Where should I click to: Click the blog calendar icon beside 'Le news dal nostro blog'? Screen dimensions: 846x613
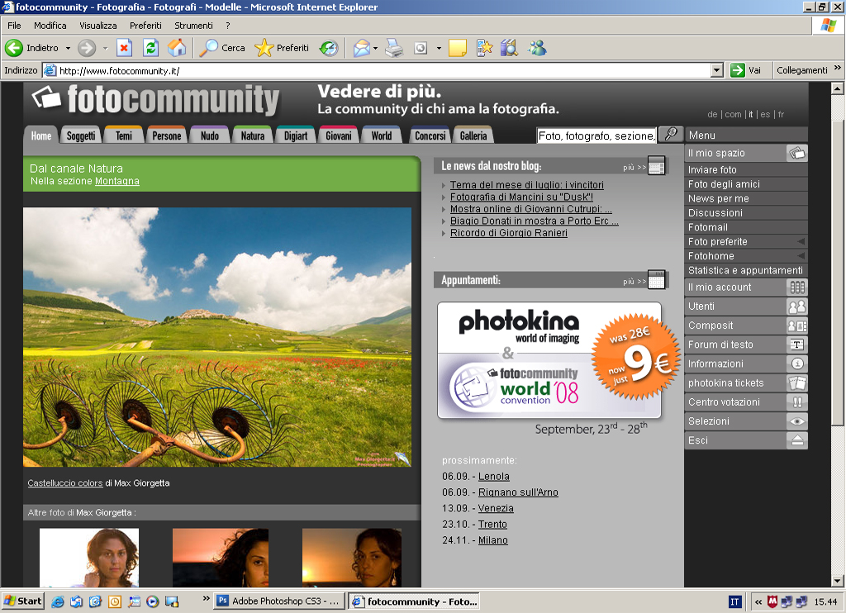click(656, 166)
